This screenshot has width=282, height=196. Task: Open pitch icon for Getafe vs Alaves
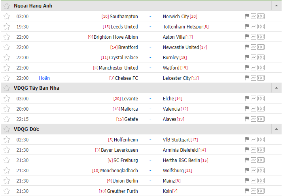tap(261, 119)
